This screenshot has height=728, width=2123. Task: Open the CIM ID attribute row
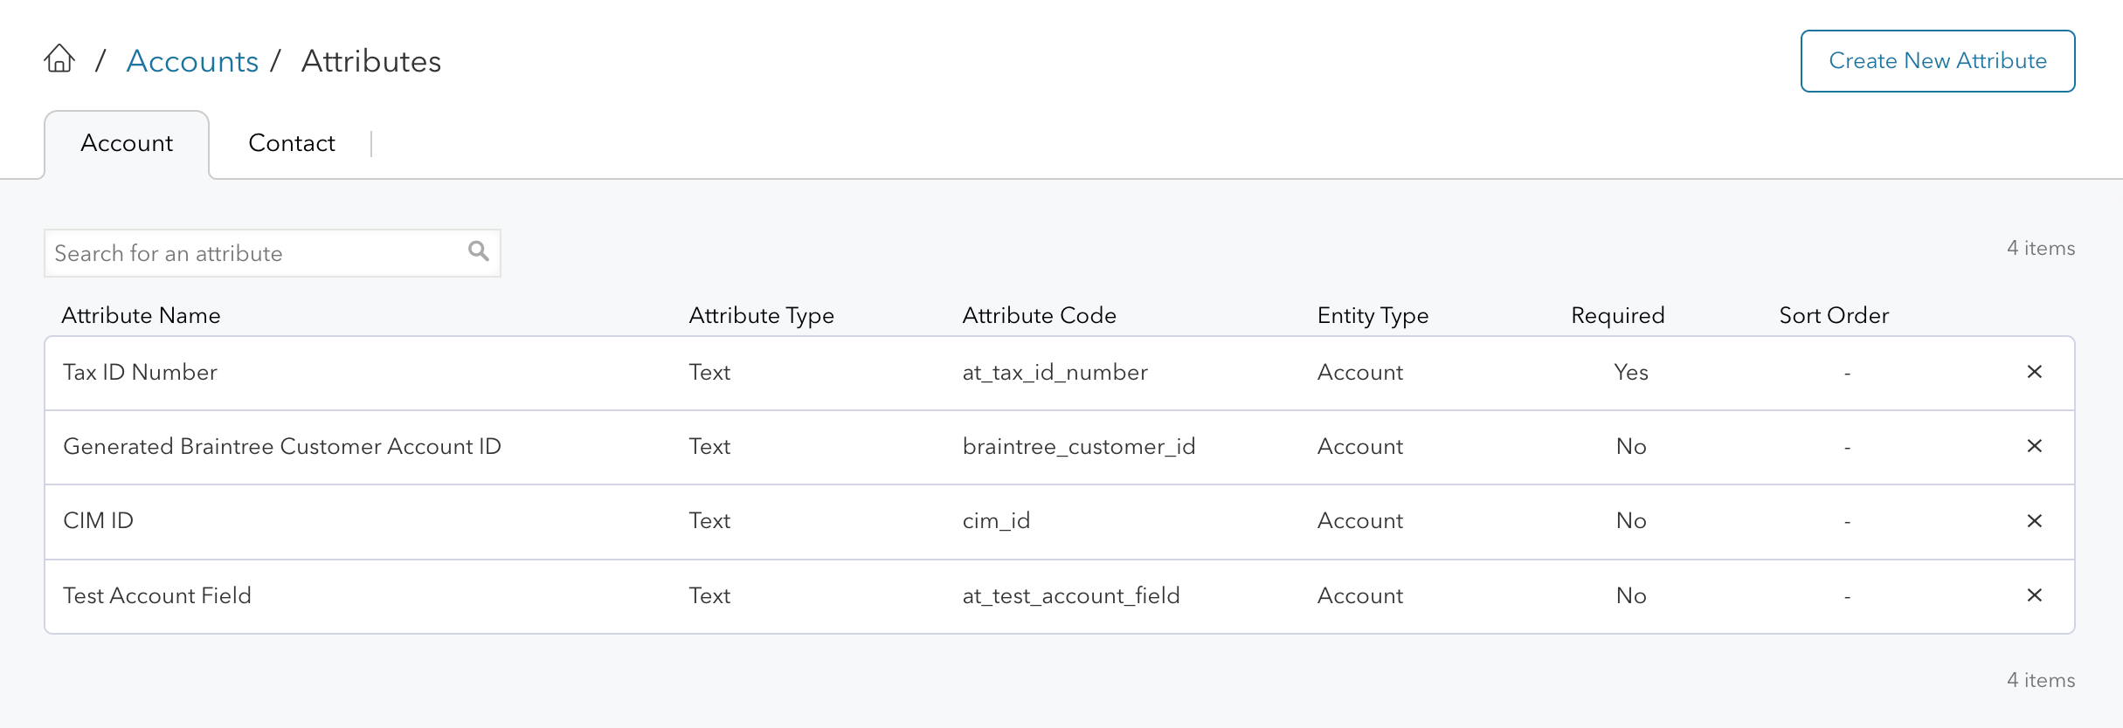coord(98,521)
